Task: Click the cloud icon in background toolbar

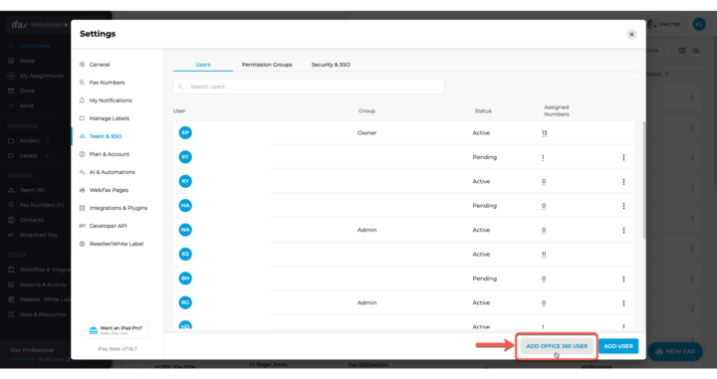Action: (696, 51)
